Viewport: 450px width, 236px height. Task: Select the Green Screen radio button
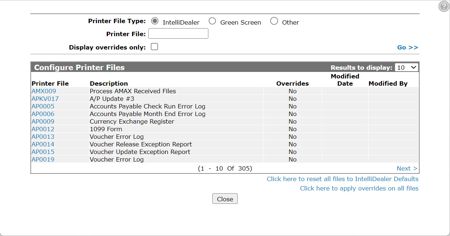click(x=212, y=21)
